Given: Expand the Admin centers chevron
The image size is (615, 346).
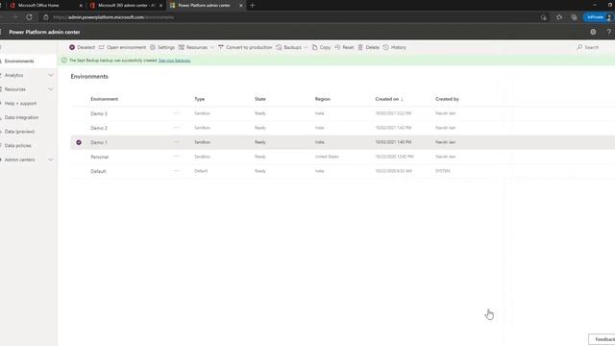Looking at the screenshot, I should click(x=51, y=160).
